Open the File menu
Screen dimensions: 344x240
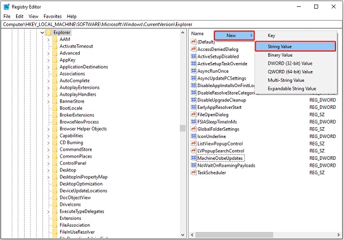pos(7,16)
